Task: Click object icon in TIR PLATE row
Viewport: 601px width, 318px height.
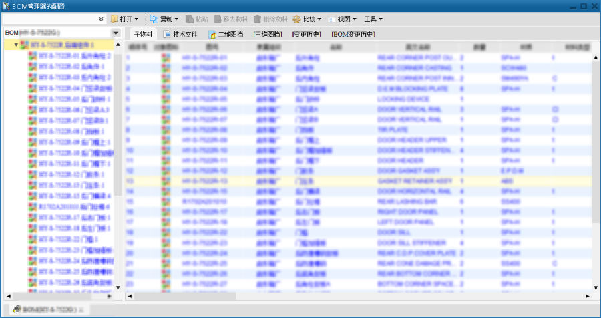Action: tap(166, 130)
